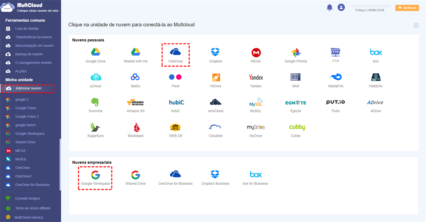Select the BaiDu cloud icon
The height and width of the screenshot is (222, 426).
tap(136, 80)
